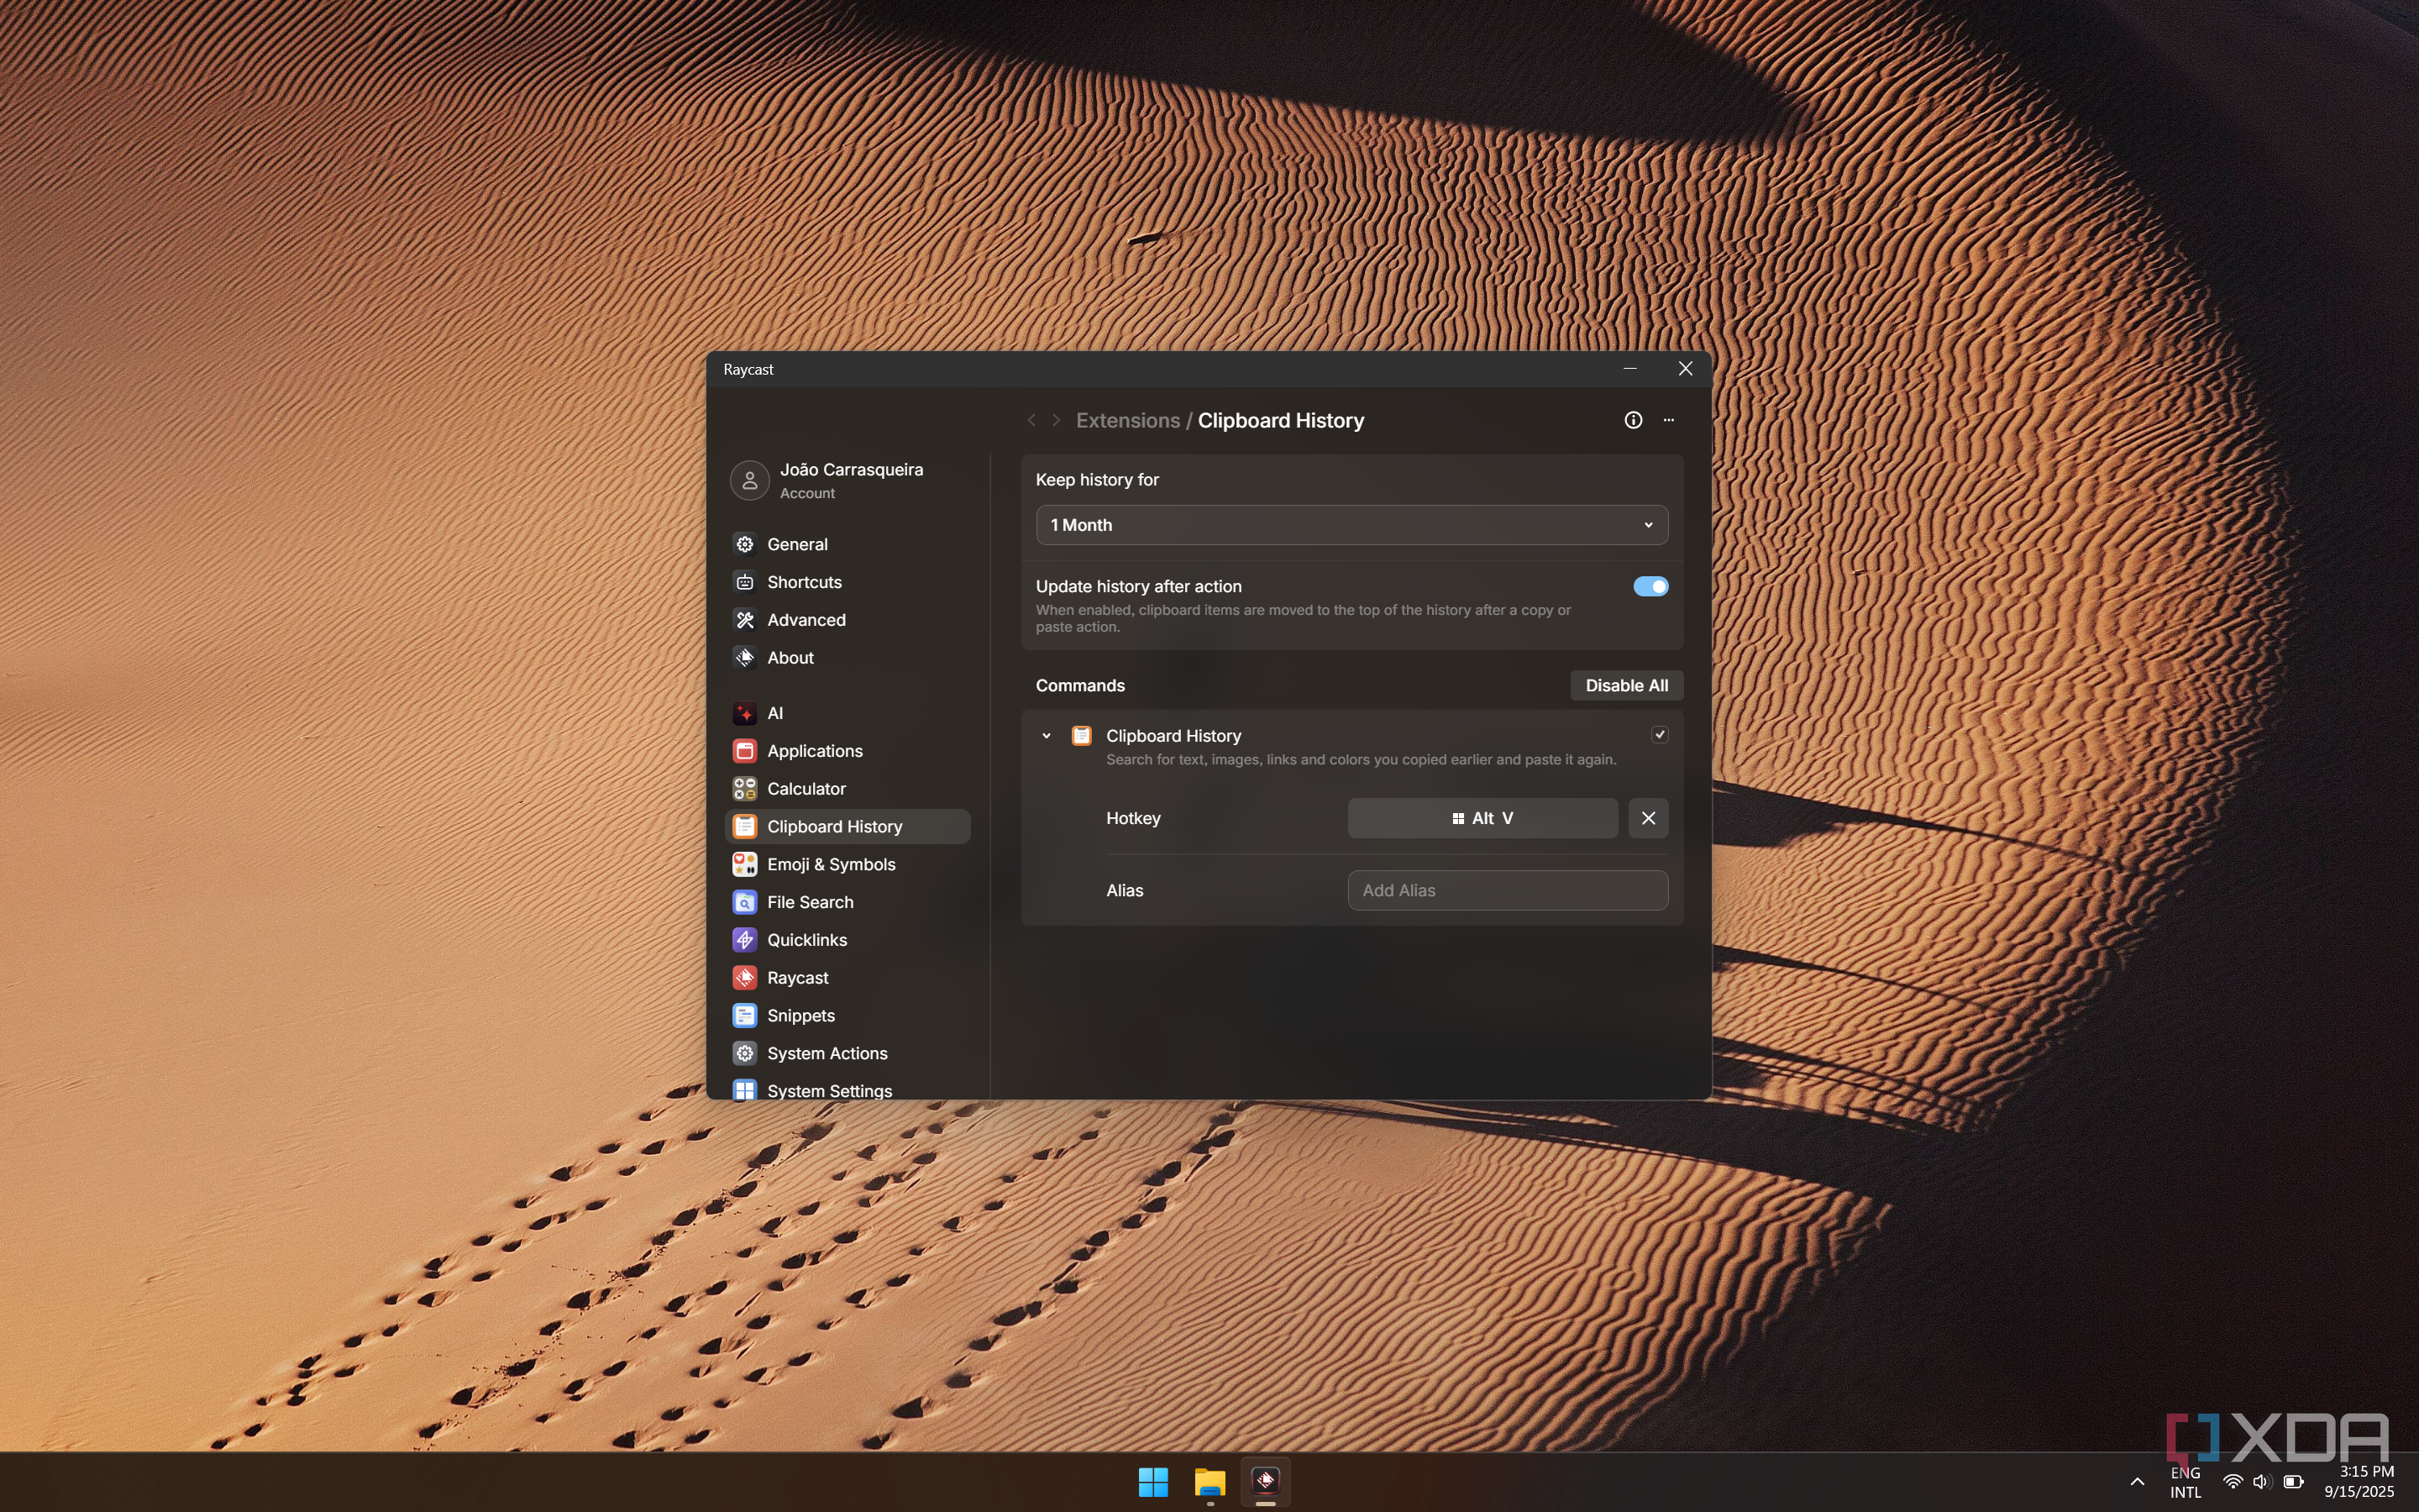Open João Carrasqueira account entry

point(847,480)
